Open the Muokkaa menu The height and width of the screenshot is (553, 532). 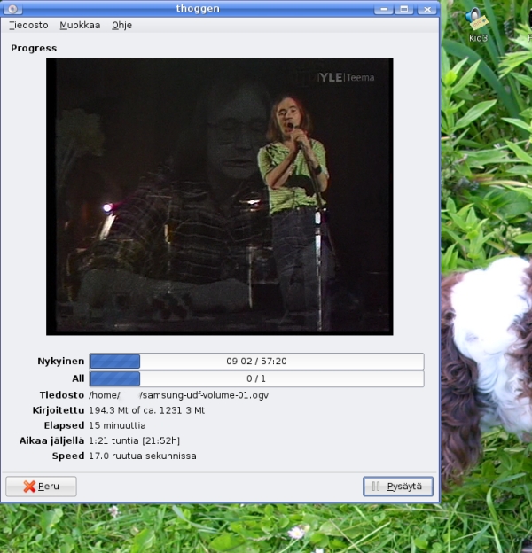tap(80, 26)
